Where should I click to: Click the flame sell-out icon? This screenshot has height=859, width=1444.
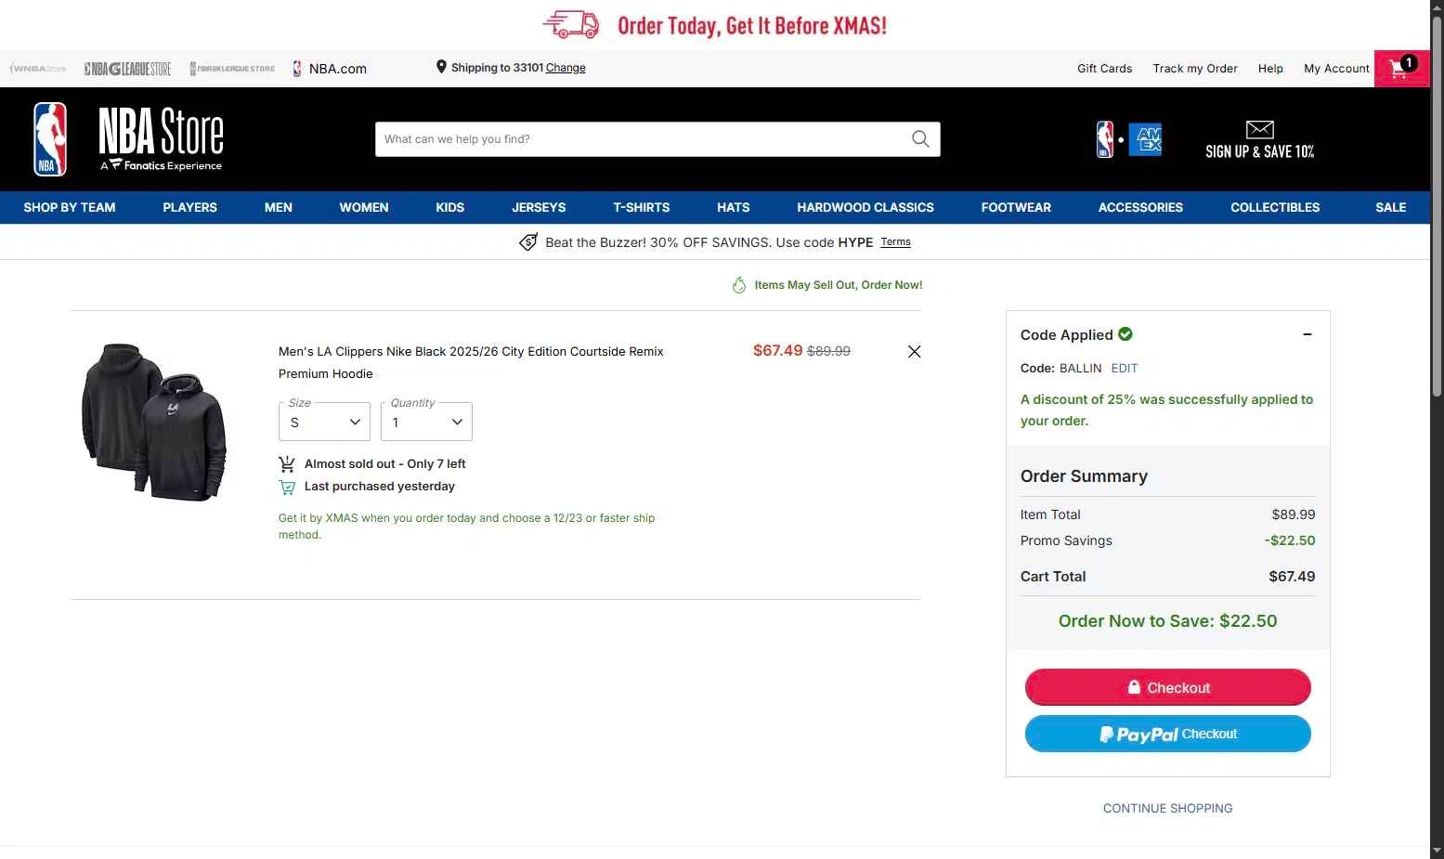point(739,285)
